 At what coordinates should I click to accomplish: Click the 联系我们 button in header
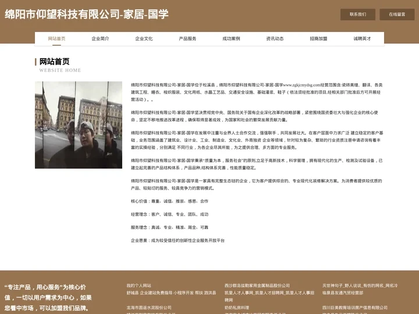357,15
